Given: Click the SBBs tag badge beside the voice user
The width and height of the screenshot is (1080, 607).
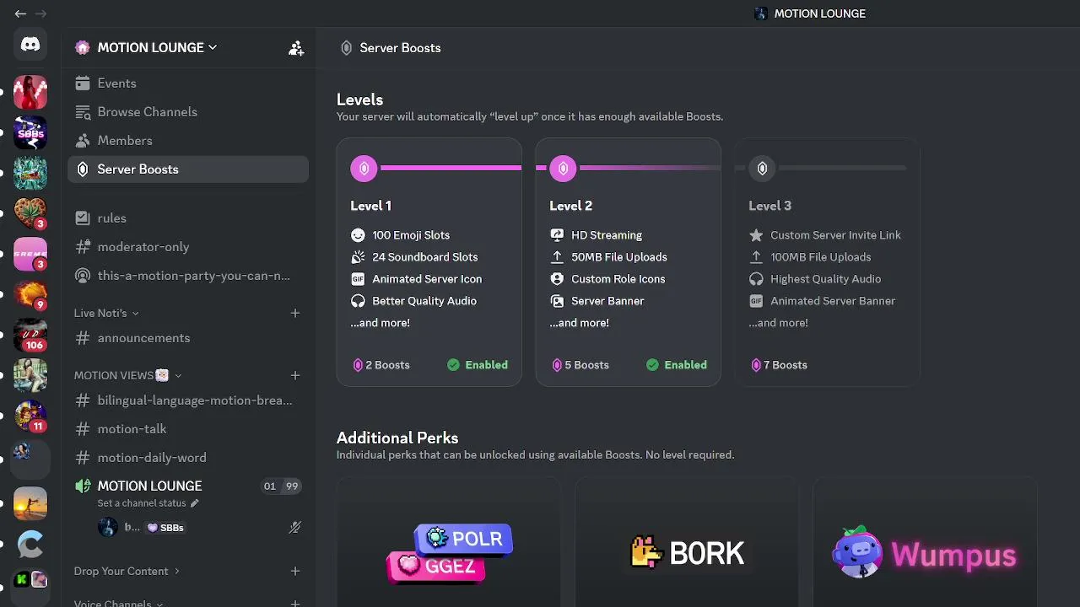Looking at the screenshot, I should (x=165, y=528).
